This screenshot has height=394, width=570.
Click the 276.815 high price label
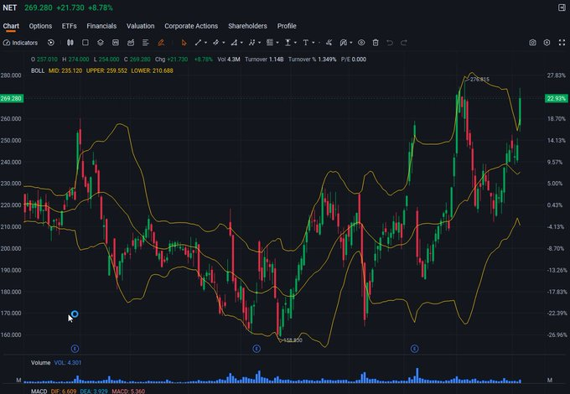pyautogui.click(x=479, y=80)
